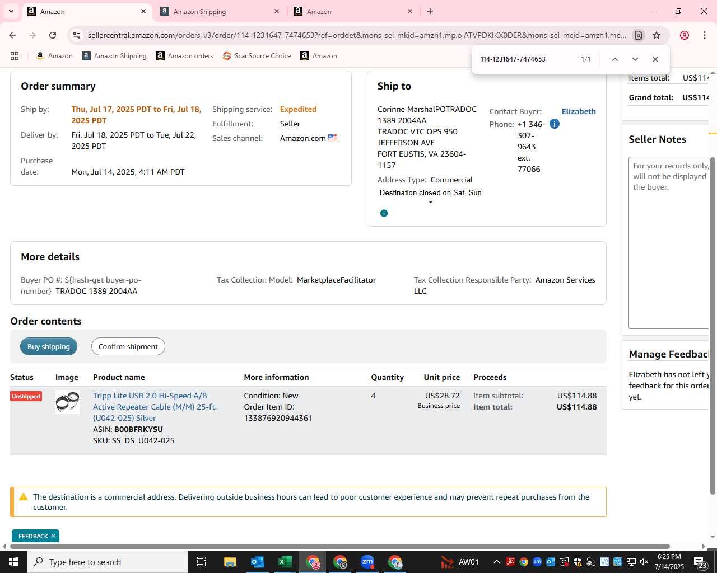Open Outlook from the taskbar
This screenshot has width=717, height=573.
click(257, 562)
